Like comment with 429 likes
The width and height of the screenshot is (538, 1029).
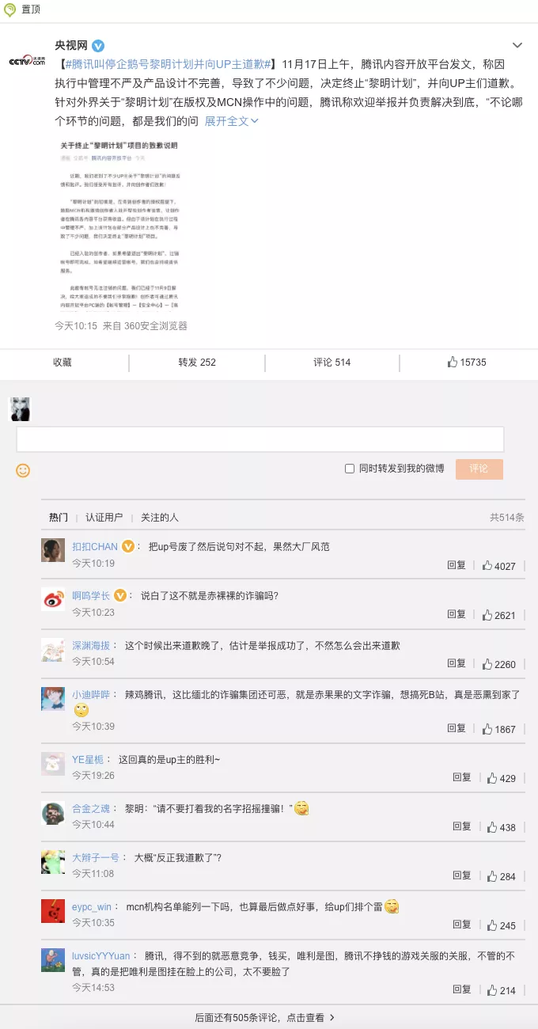(x=502, y=778)
